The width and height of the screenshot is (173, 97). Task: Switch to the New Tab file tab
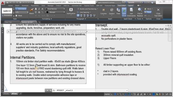[8, 22]
